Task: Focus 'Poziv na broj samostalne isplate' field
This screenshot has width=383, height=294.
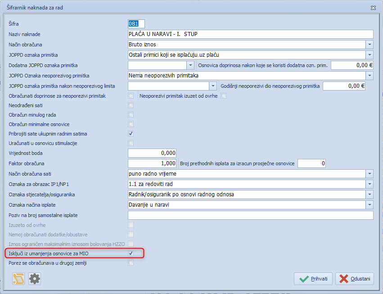Action: pyautogui.click(x=251, y=215)
